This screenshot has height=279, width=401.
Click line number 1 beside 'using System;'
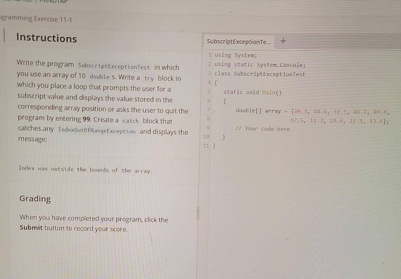(210, 55)
